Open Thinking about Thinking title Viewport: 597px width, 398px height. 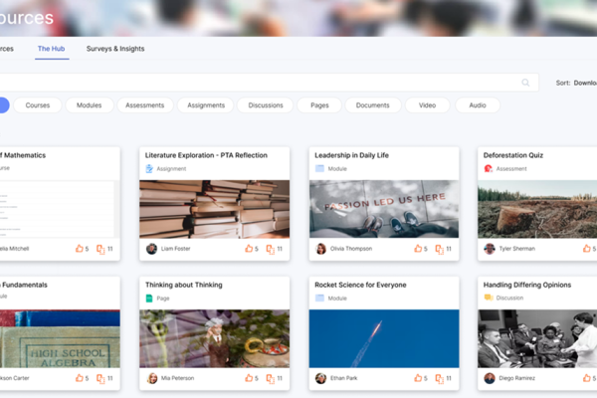(183, 285)
